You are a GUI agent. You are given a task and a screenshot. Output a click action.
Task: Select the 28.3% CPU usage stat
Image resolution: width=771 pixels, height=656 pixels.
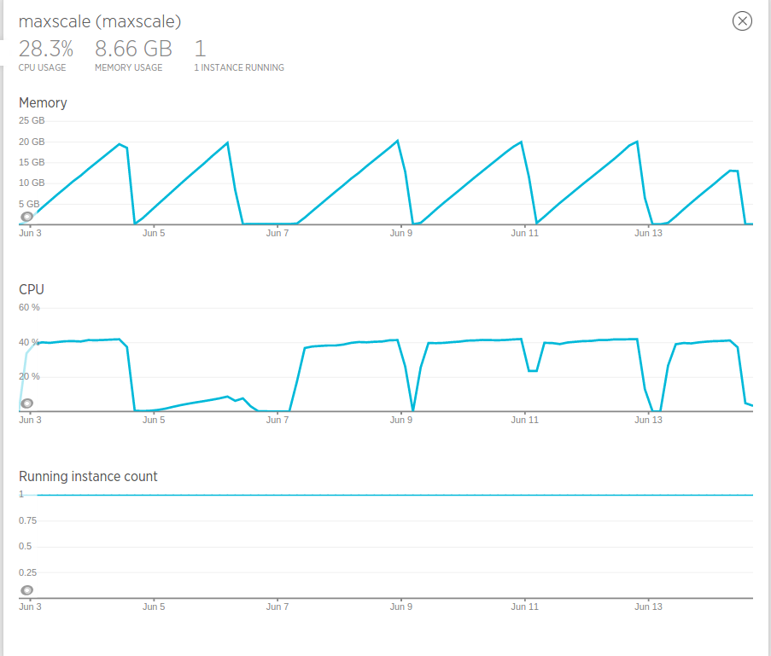[45, 49]
